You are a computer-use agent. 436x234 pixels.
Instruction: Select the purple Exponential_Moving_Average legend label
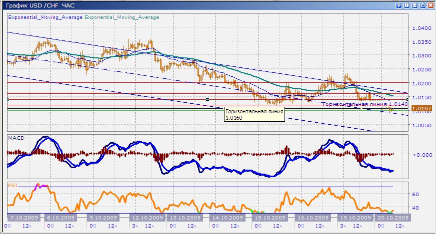click(45, 17)
